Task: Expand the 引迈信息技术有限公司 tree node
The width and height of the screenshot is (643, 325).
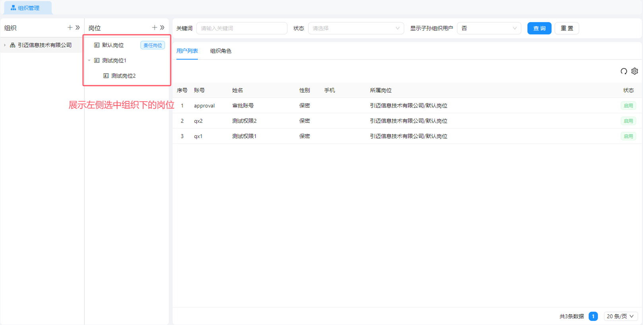Action: [x=5, y=45]
